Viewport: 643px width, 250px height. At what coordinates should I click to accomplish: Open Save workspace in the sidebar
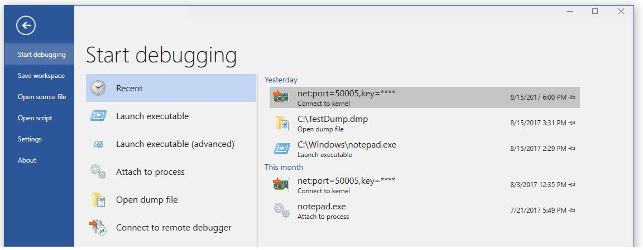pyautogui.click(x=40, y=76)
